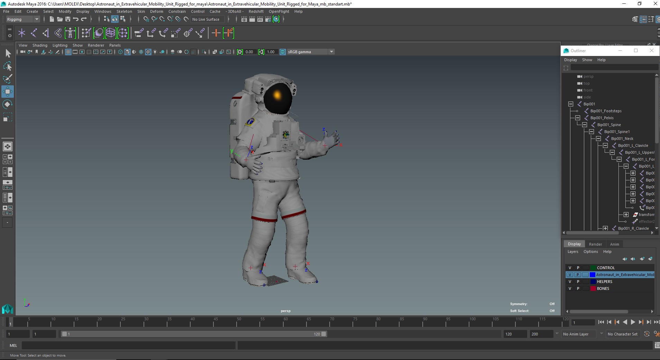Activate the Rotate tool in toolbox

pos(8,104)
